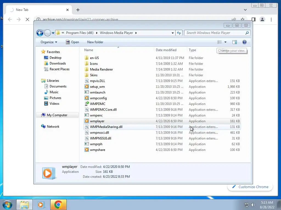Screen dimensions: 281x210
Task: Go back with the Explorer back arrow
Action: click(x=40, y=33)
